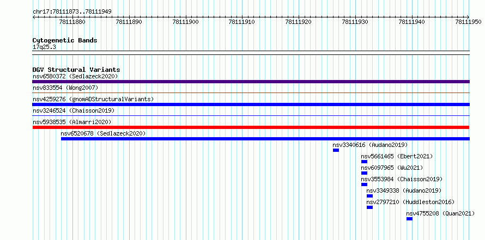Click the Cytogenetic Bands track title
Image resolution: width=485 pixels, height=240 pixels.
(65, 40)
